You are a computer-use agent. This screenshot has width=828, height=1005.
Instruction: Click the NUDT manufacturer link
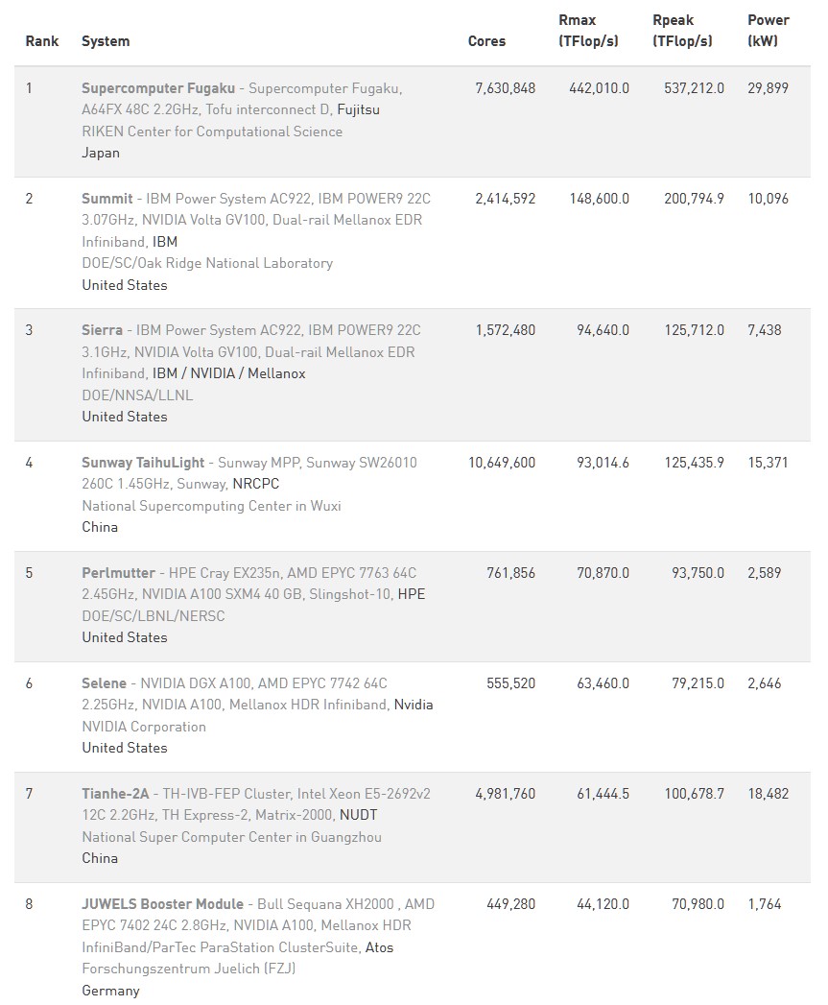pyautogui.click(x=360, y=815)
